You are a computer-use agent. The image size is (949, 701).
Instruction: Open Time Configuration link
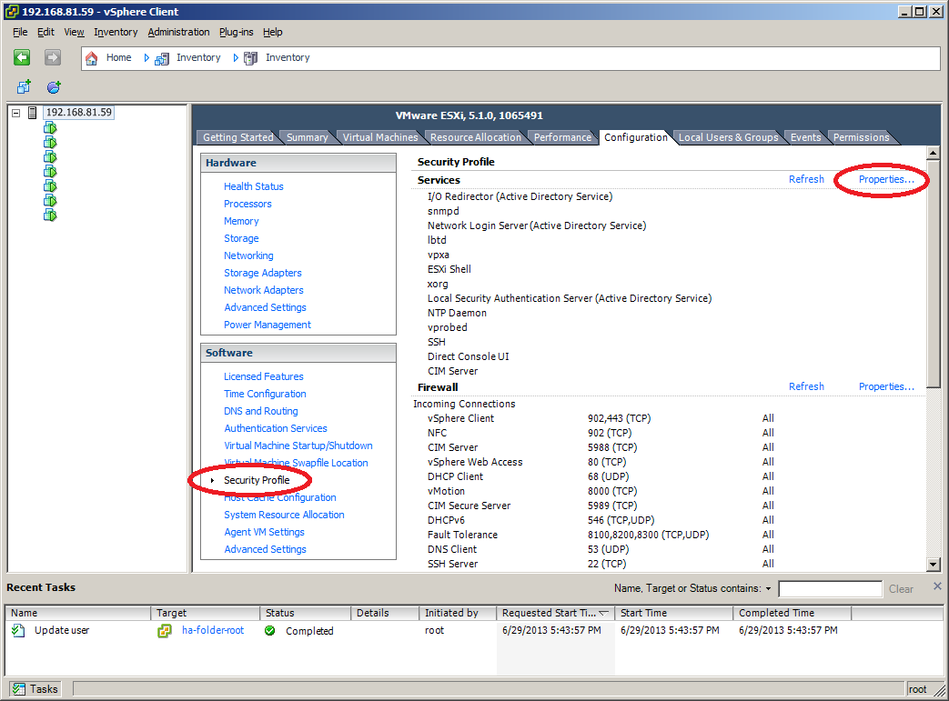265,394
